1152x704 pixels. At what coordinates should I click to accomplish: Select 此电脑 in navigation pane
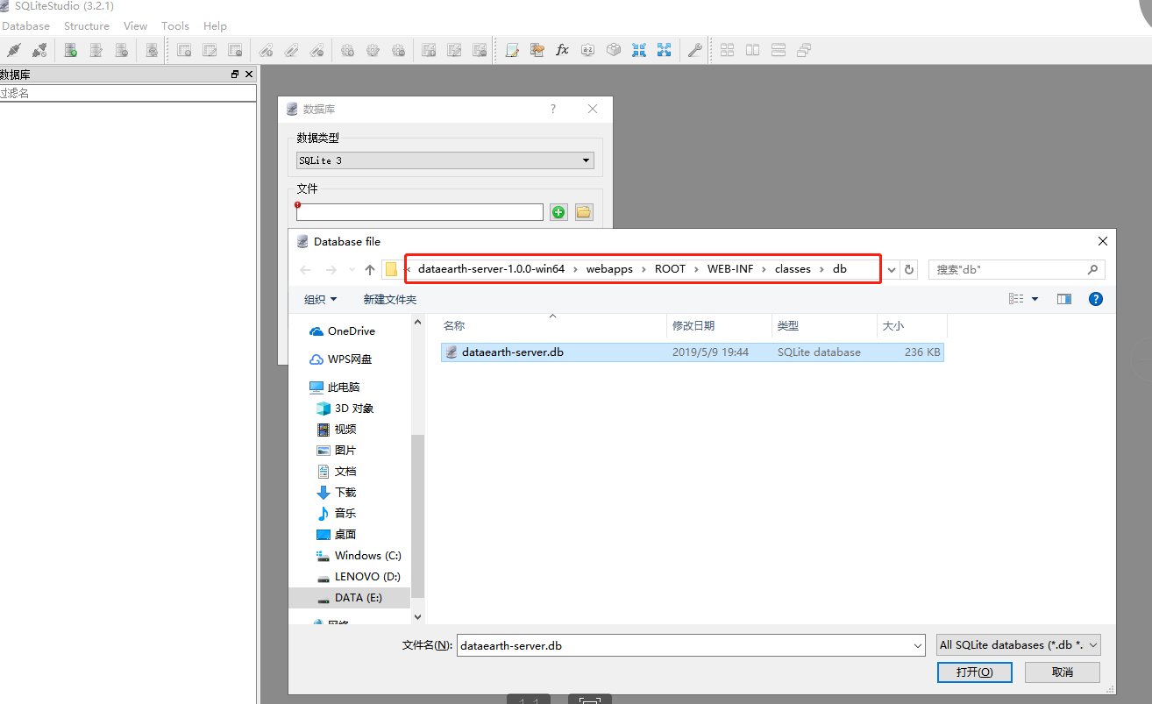[335, 388]
